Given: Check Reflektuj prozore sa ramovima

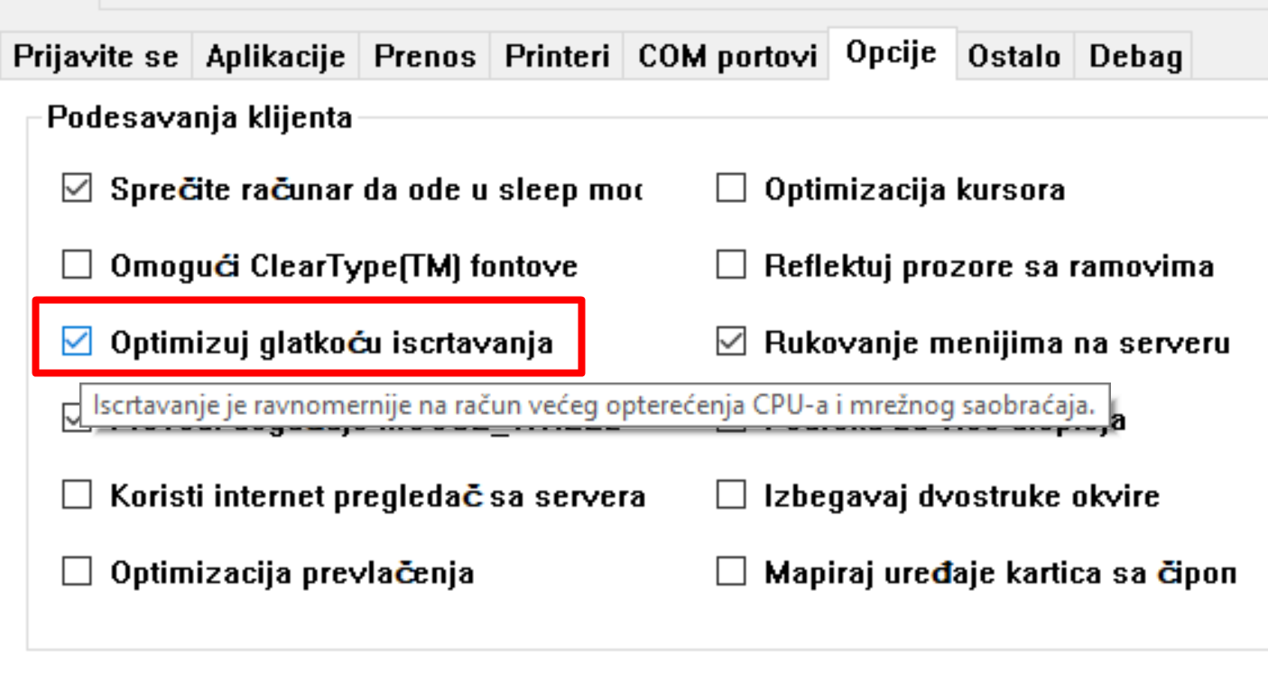Looking at the screenshot, I should click(731, 266).
